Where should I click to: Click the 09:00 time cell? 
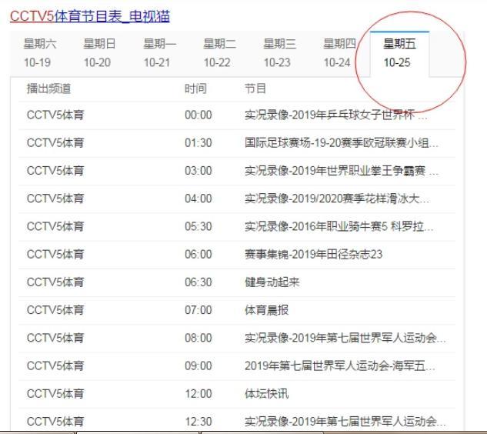click(198, 366)
